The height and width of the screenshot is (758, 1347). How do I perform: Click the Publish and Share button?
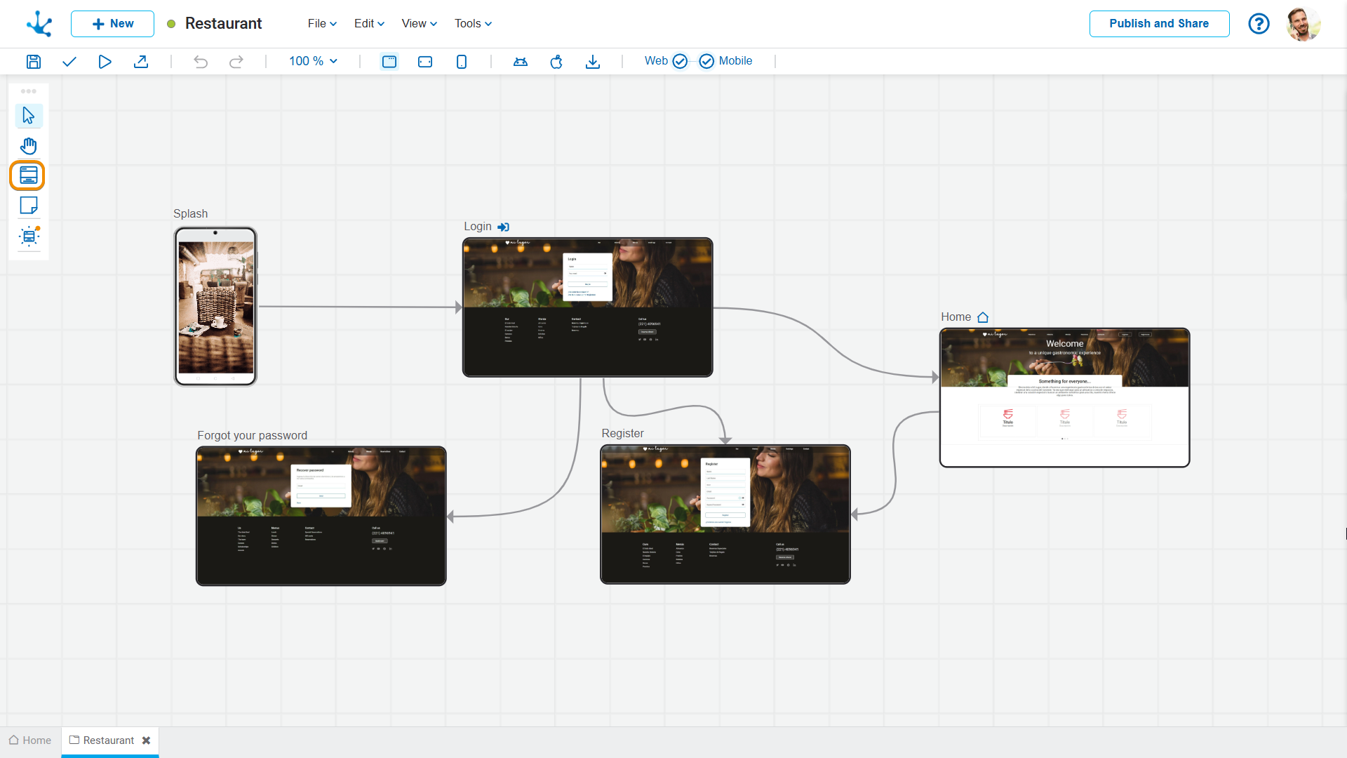pyautogui.click(x=1159, y=23)
